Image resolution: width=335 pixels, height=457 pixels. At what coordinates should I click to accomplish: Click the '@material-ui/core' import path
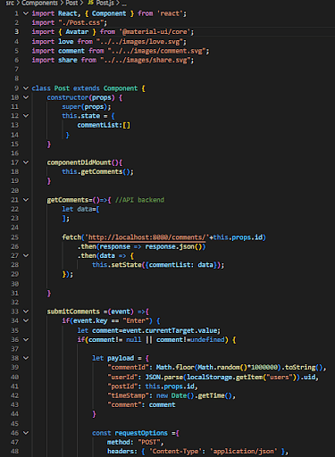click(x=155, y=32)
